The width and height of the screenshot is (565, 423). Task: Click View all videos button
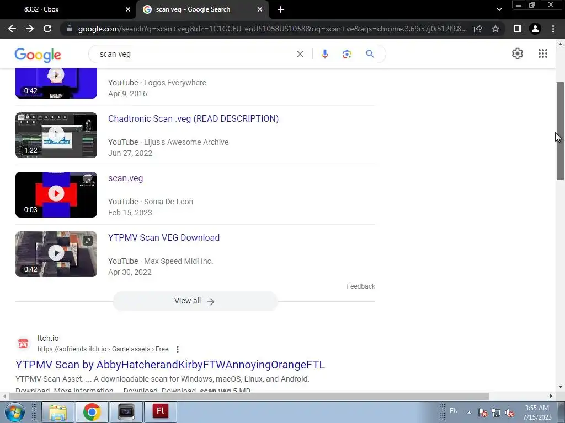tap(195, 301)
